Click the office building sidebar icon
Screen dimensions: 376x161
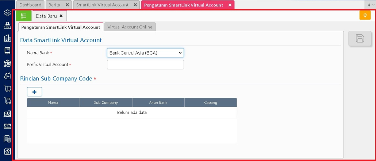(7, 38)
